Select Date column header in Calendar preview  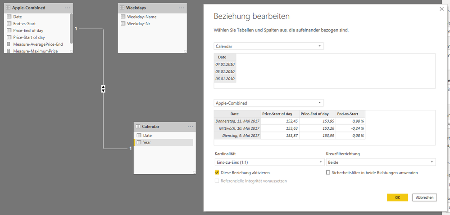point(225,57)
